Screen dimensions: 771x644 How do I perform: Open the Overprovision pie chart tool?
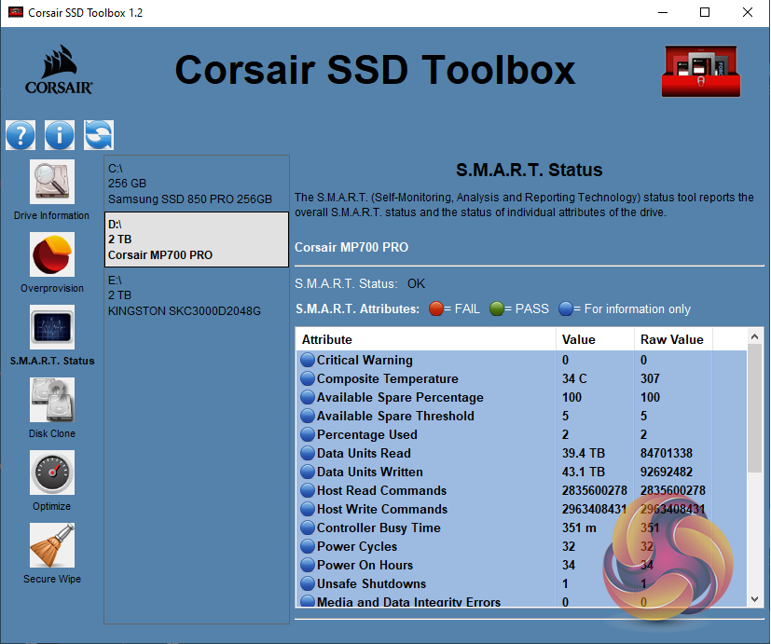(x=52, y=255)
